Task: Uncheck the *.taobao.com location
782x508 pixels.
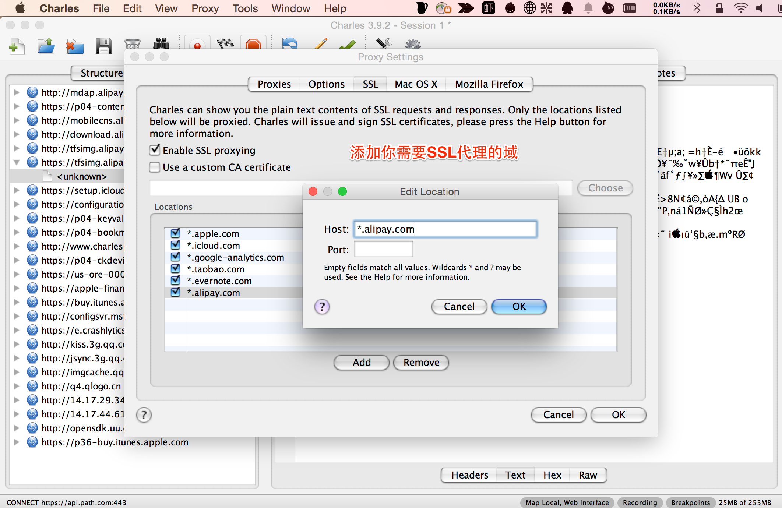Action: pyautogui.click(x=176, y=269)
